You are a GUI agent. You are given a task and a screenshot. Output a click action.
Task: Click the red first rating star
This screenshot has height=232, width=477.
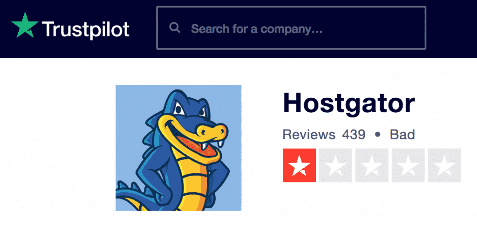pos(300,165)
